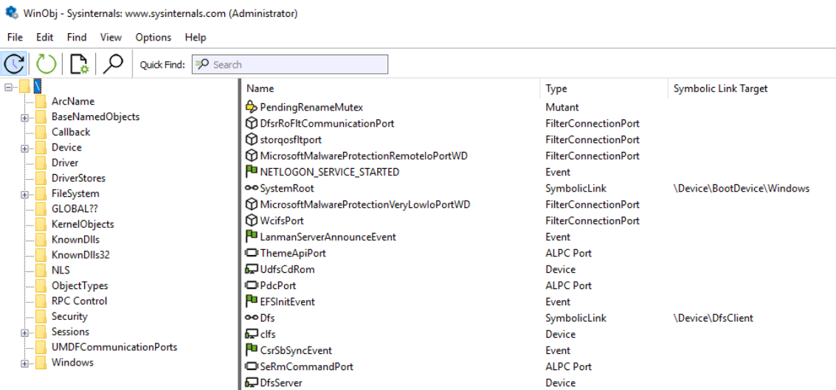The width and height of the screenshot is (836, 390).
Task: Click the \Device\DfsClient link target cell
Action: point(714,318)
